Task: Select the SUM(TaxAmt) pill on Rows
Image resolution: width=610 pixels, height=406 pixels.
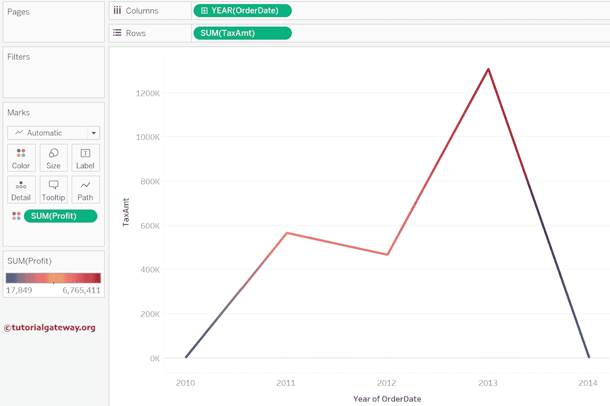Action: 242,33
